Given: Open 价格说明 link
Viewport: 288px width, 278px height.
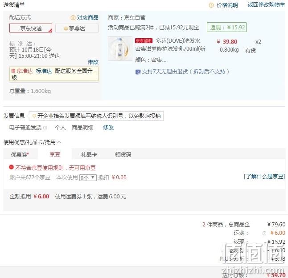Looking at the screenshot, I should (x=227, y=5).
